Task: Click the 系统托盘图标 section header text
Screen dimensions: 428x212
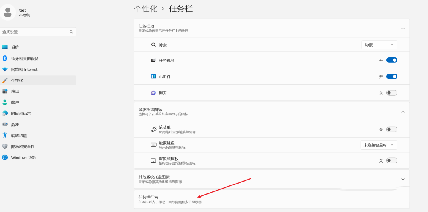Action: [x=150, y=110]
